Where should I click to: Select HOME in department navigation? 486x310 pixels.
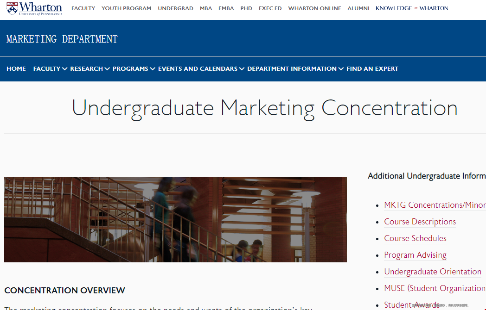pyautogui.click(x=16, y=68)
